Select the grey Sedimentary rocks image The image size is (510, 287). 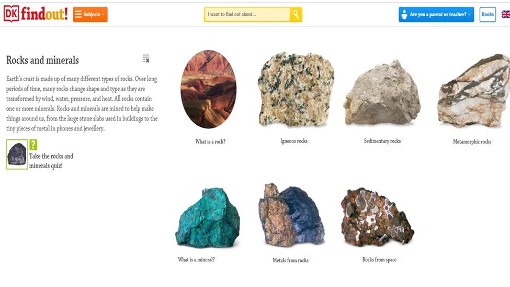click(382, 93)
